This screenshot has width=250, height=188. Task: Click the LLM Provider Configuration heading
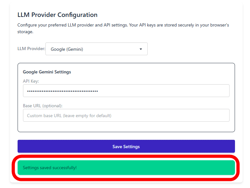tap(58, 15)
